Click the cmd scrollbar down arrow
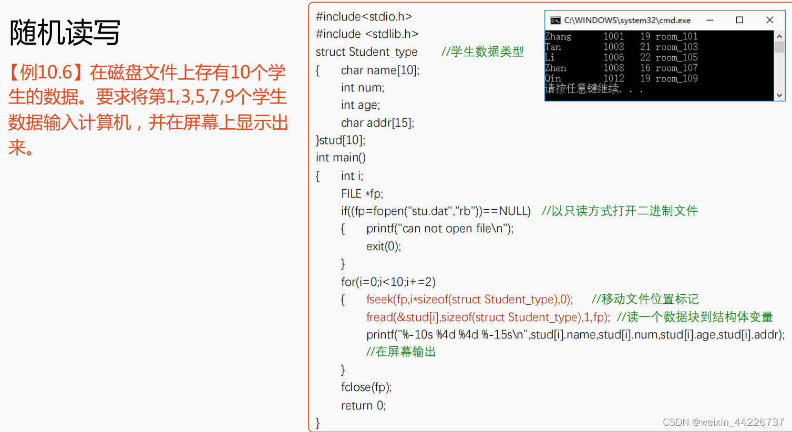This screenshot has width=792, height=432. point(779,96)
